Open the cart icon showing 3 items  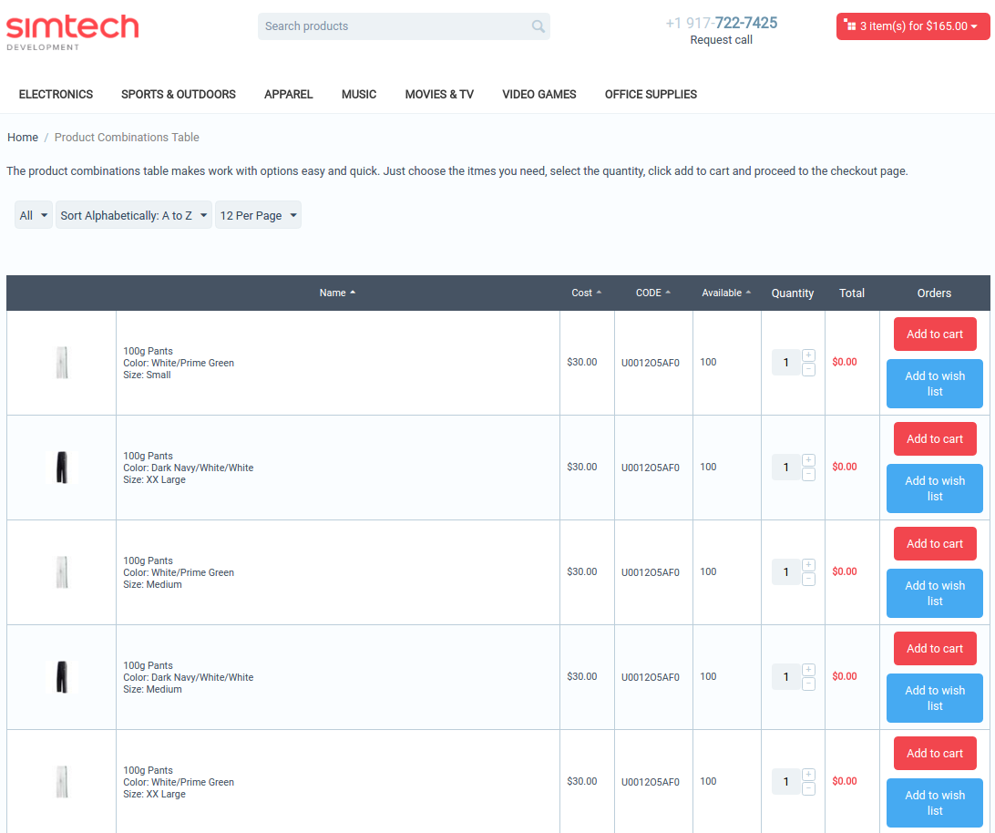click(x=850, y=26)
